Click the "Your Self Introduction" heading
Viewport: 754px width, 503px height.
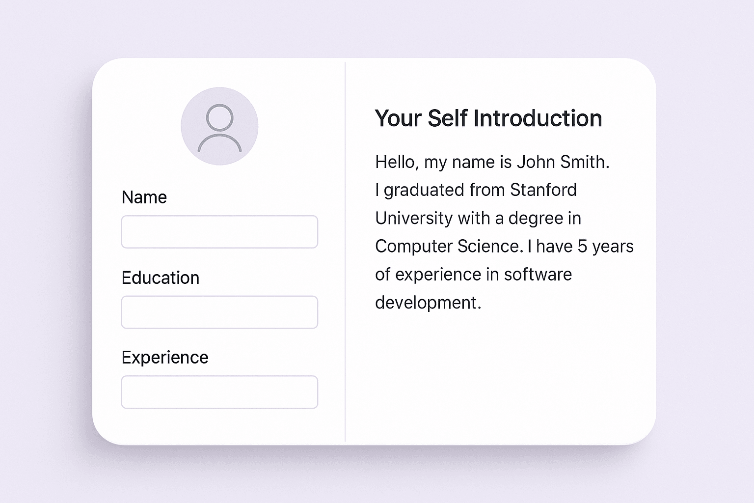488,119
